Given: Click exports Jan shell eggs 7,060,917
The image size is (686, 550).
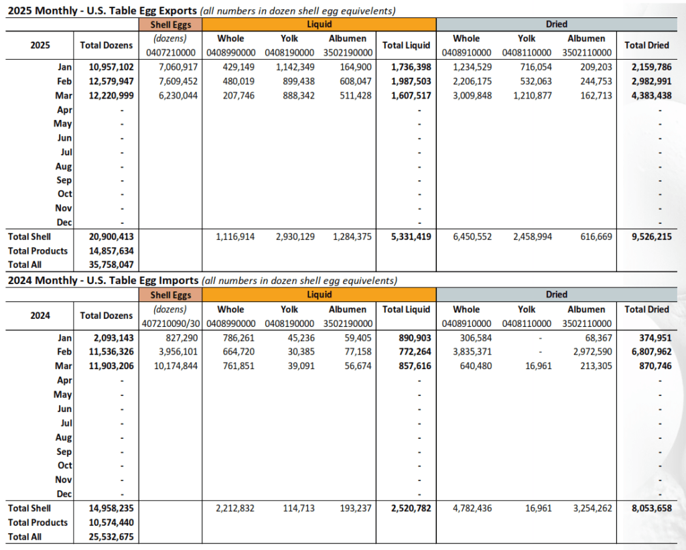Looking at the screenshot, I should tap(178, 67).
